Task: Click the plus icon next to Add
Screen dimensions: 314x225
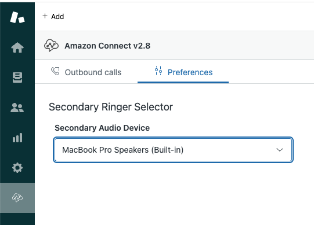Action: coord(45,16)
